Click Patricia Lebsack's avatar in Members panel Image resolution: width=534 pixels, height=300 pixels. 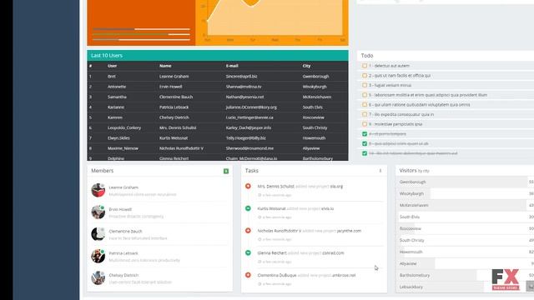point(98,256)
